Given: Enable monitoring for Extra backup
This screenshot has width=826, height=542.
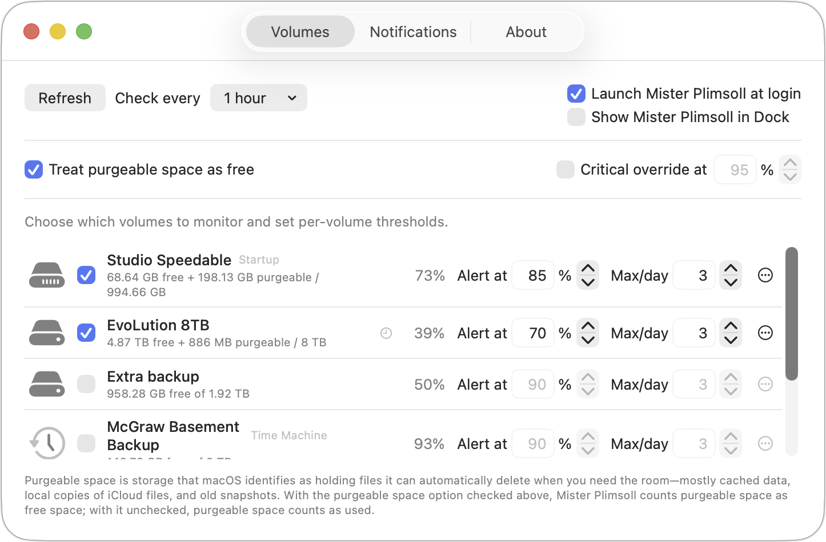Looking at the screenshot, I should pyautogui.click(x=86, y=384).
